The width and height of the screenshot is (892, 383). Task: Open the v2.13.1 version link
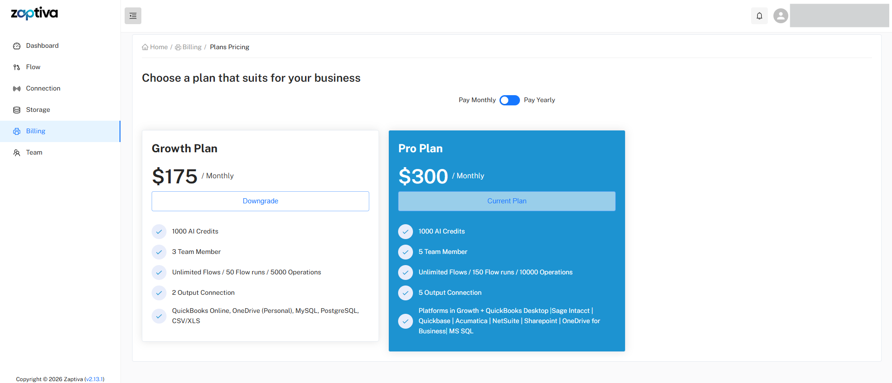tap(94, 379)
